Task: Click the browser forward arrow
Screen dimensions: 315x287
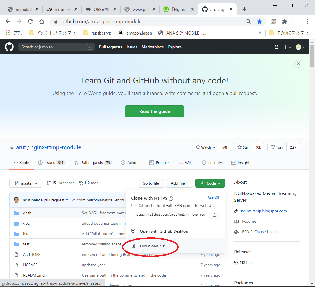Action: pyautogui.click(x=19, y=21)
